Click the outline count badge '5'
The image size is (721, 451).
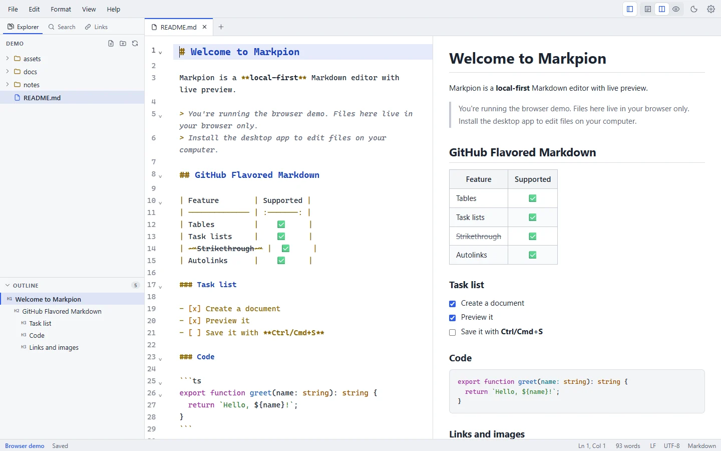coord(136,285)
